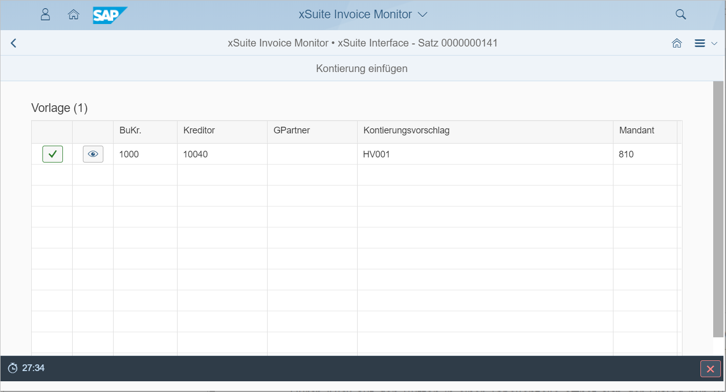Image resolution: width=726 pixels, height=392 pixels.
Task: Select the HV001 cell
Action: (377, 154)
